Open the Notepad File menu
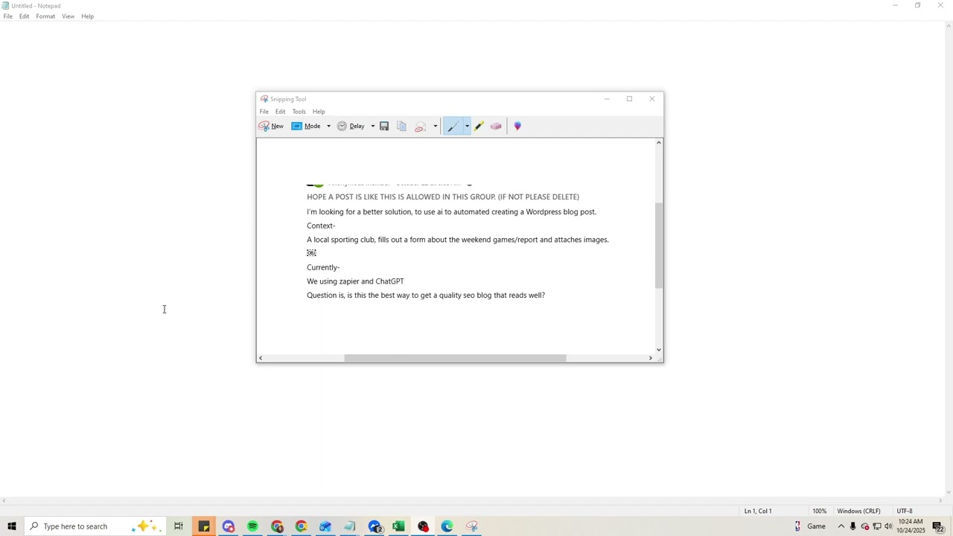The height and width of the screenshot is (536, 953). tap(8, 16)
